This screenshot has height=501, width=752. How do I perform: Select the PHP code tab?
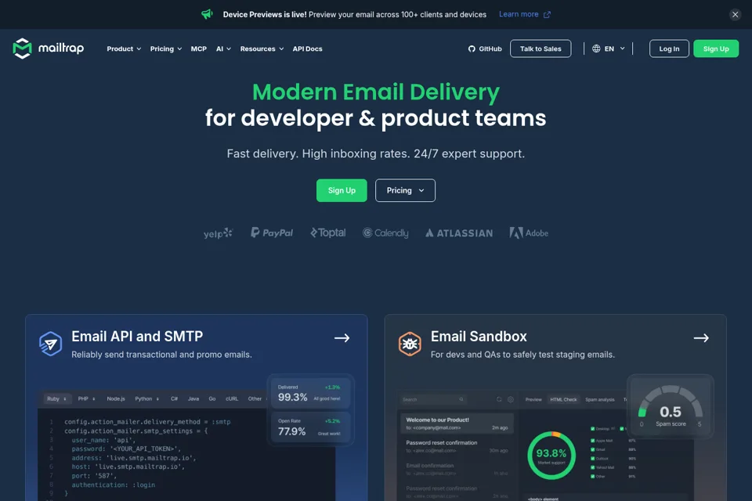pos(87,399)
